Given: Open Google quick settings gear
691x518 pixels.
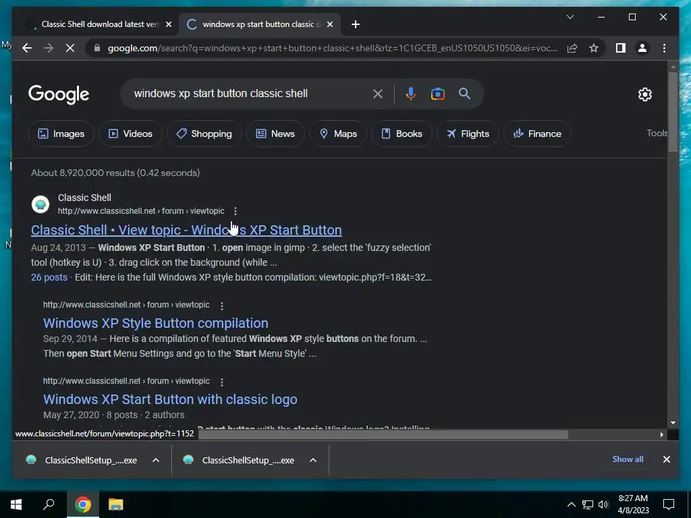Looking at the screenshot, I should (644, 94).
